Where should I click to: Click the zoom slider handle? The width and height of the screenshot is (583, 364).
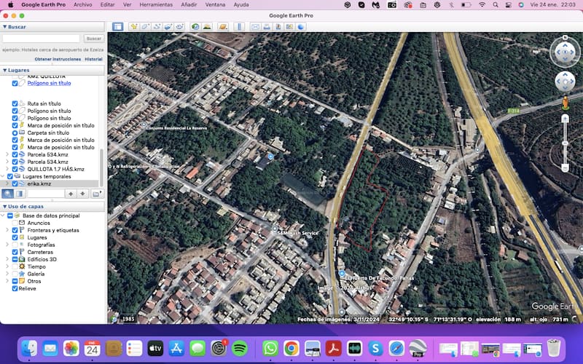(x=566, y=143)
